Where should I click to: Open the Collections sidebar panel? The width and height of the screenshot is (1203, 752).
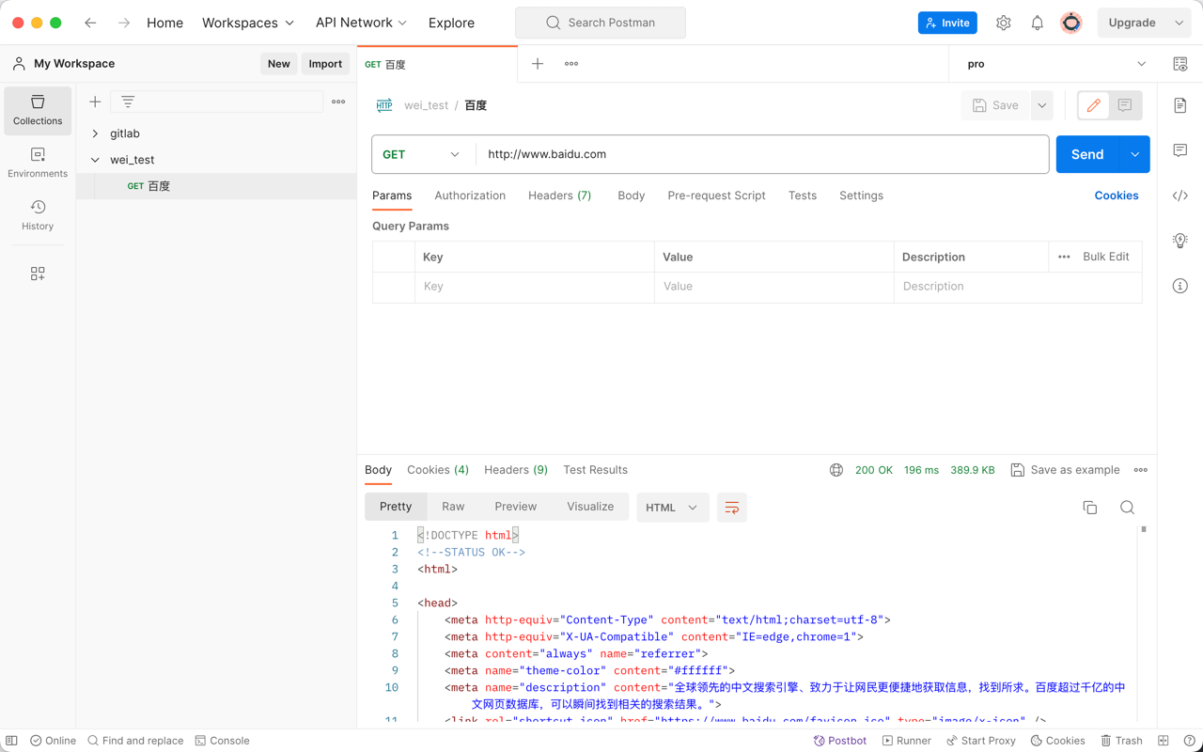click(x=38, y=110)
